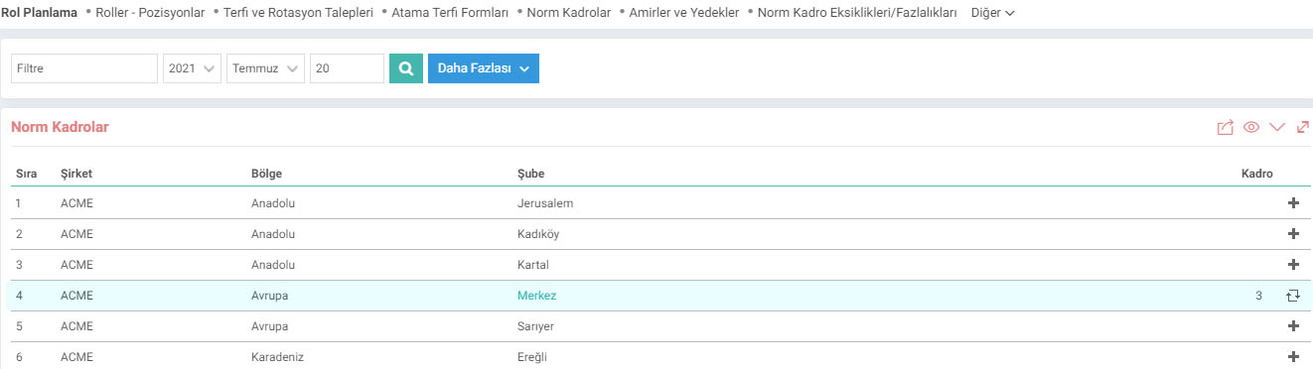Click the green magnifier search button
The image size is (1313, 369).
coord(405,68)
